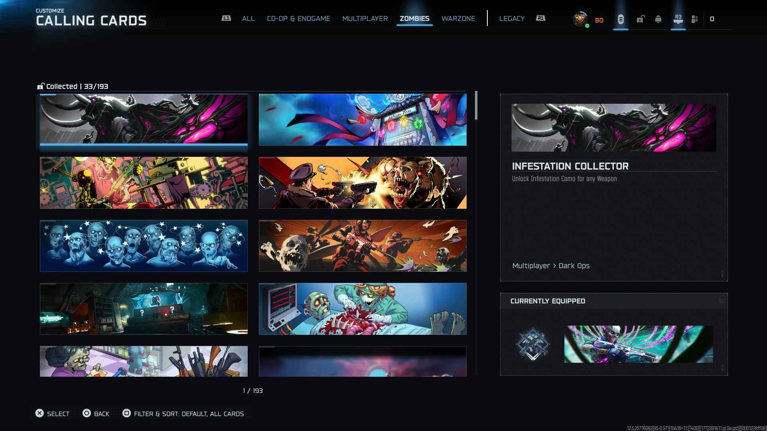
Task: Select the Co-op & Endgame tab
Action: pyautogui.click(x=298, y=18)
